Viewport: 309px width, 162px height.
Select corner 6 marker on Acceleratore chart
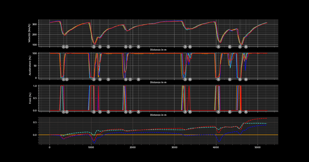126,79
